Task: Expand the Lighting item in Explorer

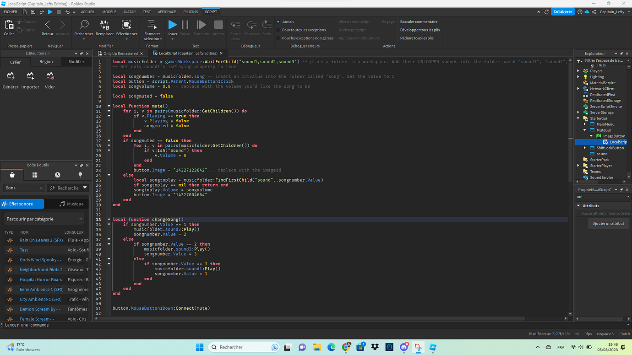Action: pos(578,76)
